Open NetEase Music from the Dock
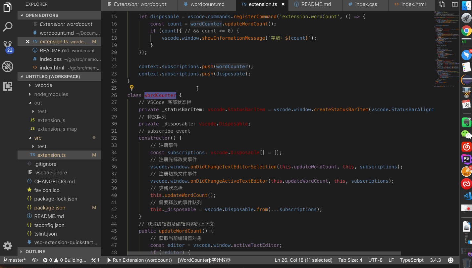472x268 pixels. click(466, 147)
